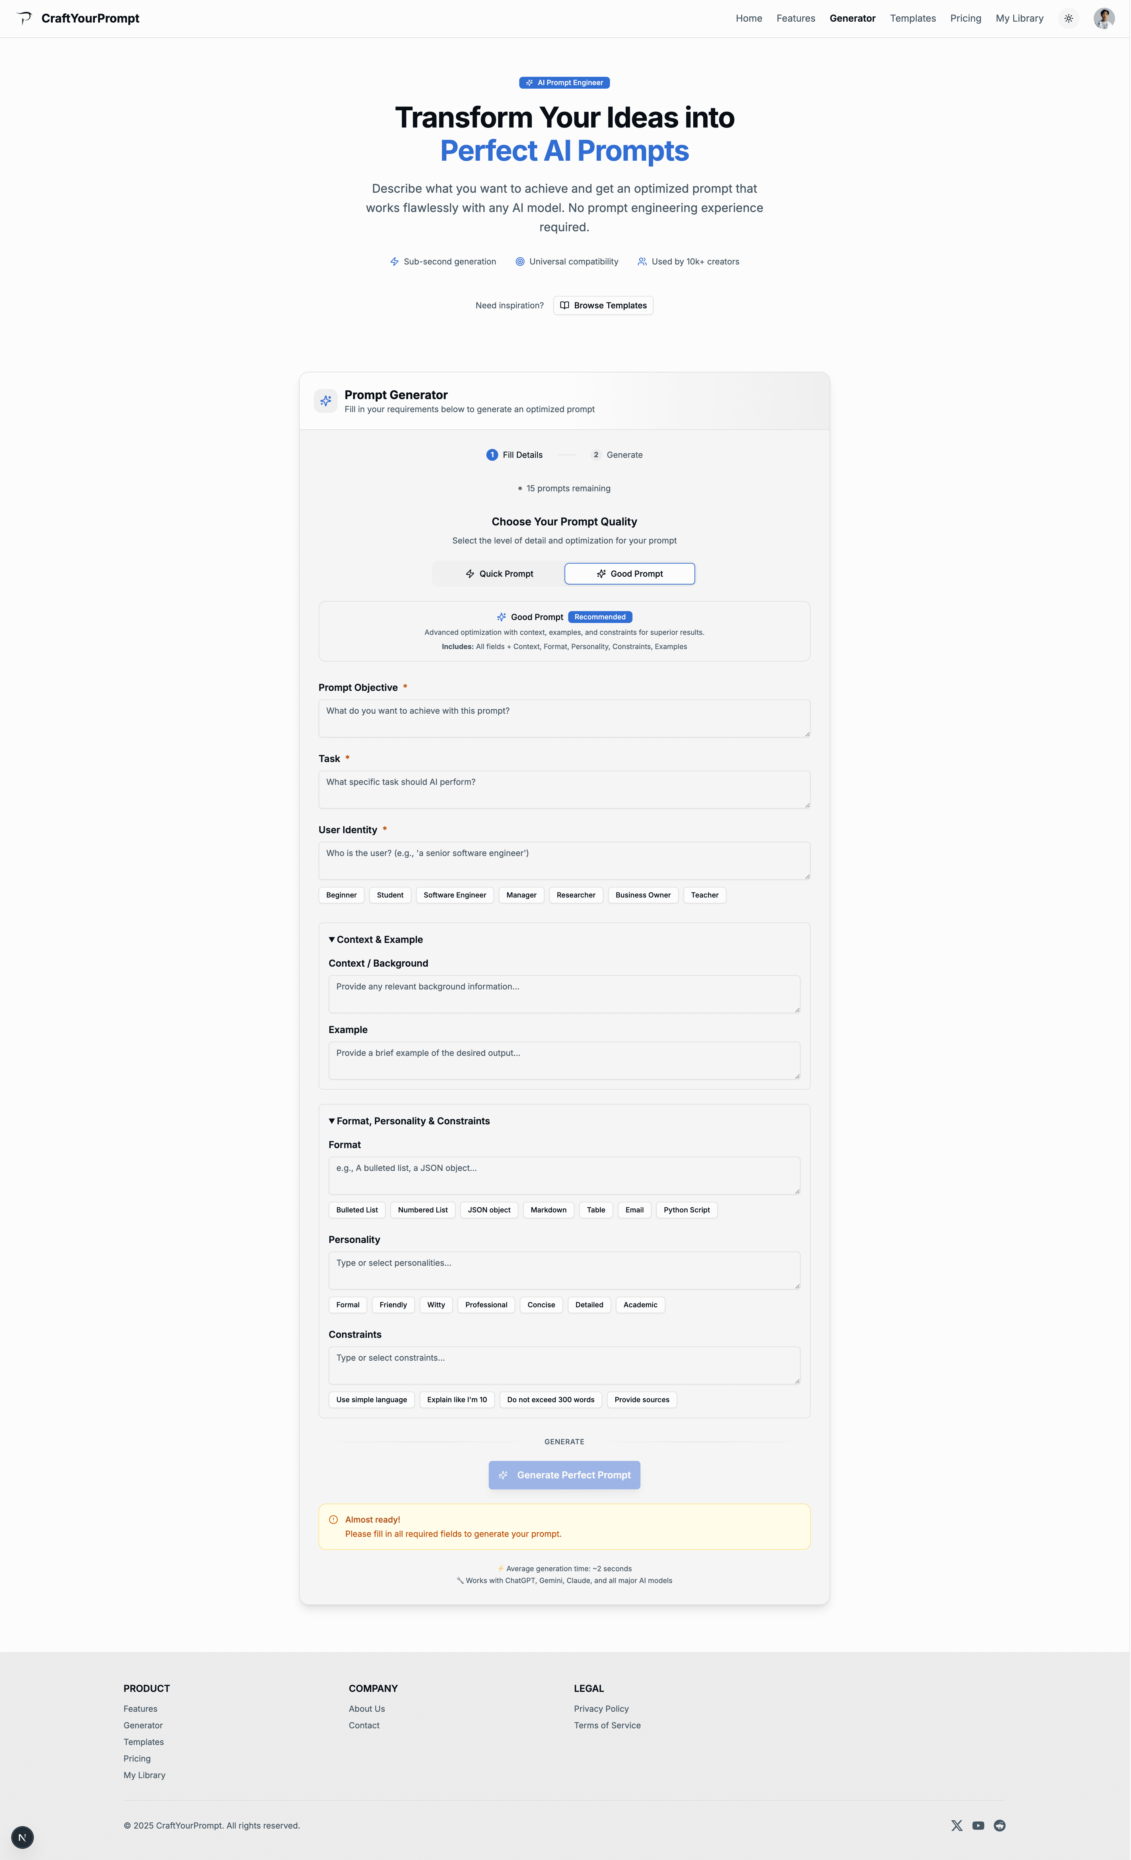This screenshot has height=1860, width=1131.
Task: Click the Next.js dev tools badge
Action: coord(23,1837)
